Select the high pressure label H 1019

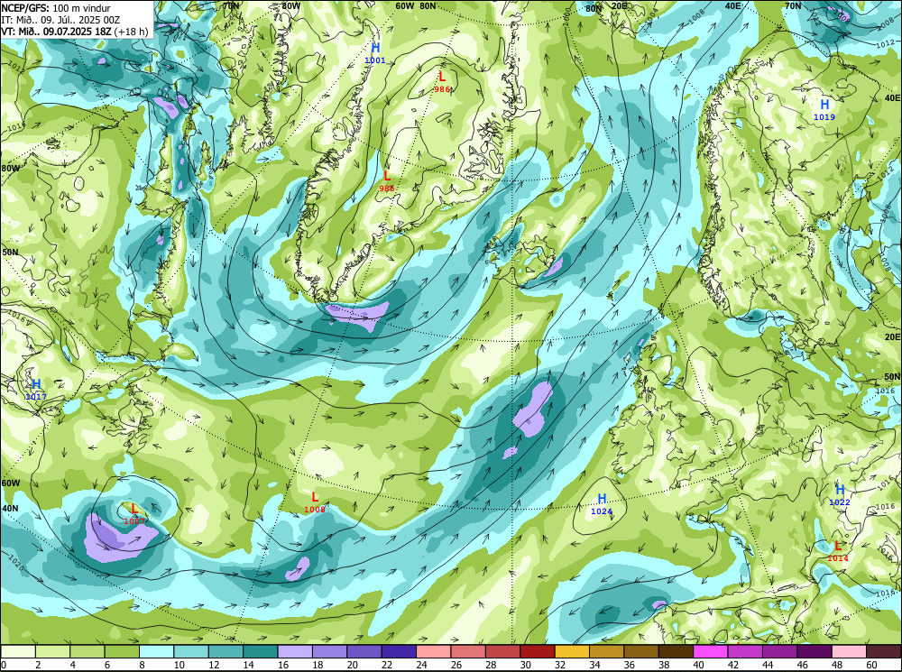click(x=824, y=109)
